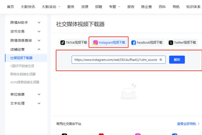Click the Facebook logo icon in tabs
The image size is (202, 135).
pos(134,43)
